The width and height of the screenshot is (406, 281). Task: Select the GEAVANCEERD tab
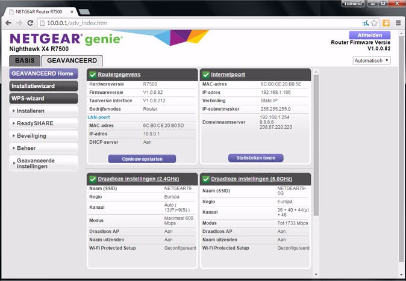pyautogui.click(x=72, y=61)
